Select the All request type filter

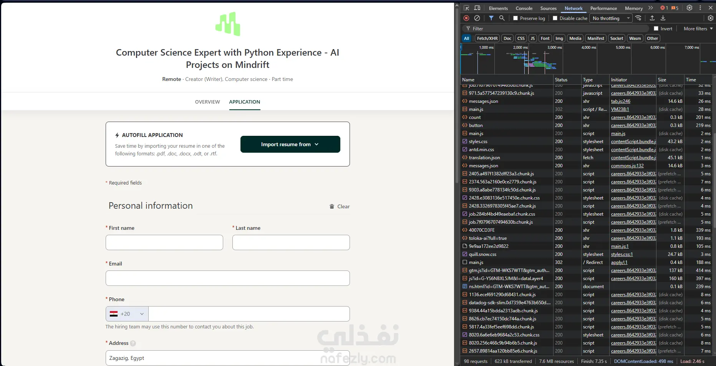[x=467, y=38]
